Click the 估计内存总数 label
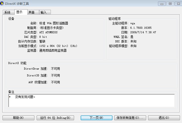Screen dimensions: 182x123 pos(28,41)
